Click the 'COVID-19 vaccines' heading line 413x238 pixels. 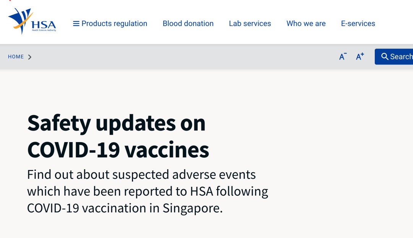coord(118,150)
